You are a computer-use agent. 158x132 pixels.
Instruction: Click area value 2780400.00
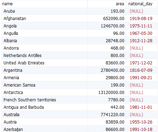pyautogui.click(x=112, y=70)
